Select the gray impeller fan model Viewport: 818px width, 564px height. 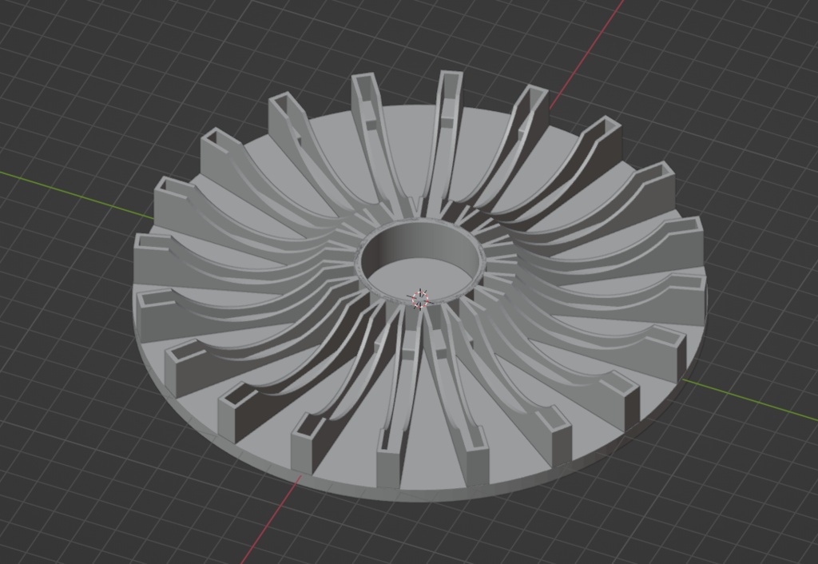[420, 286]
